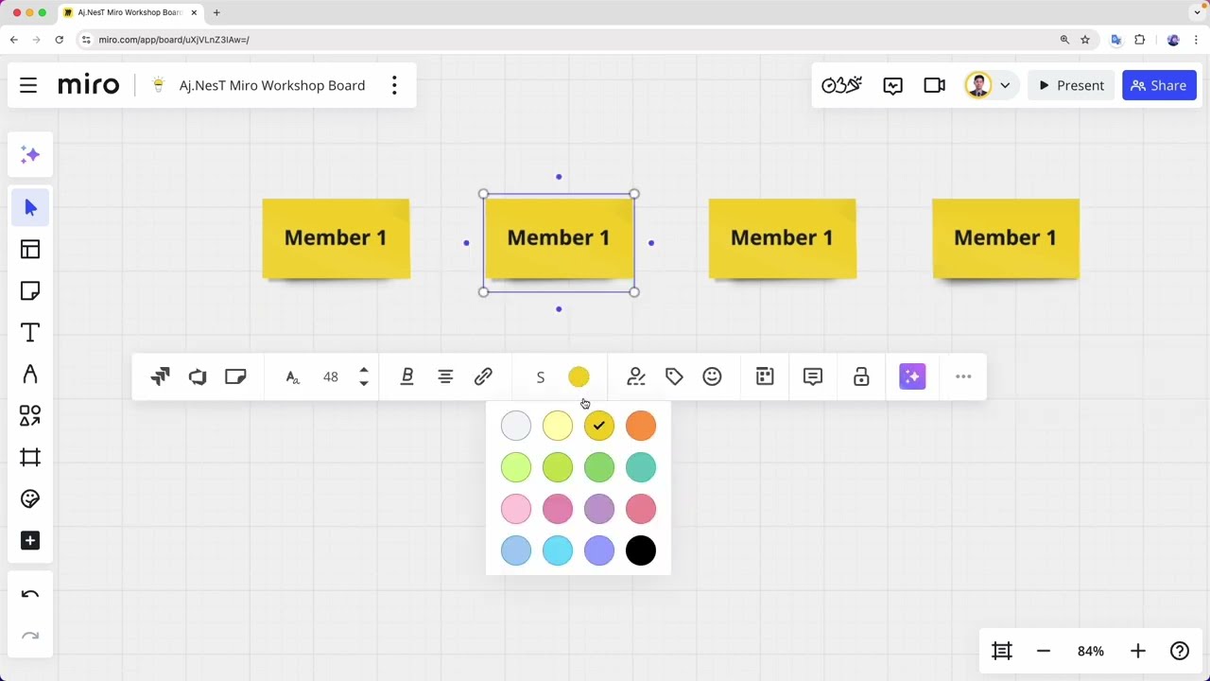
Task: Redo the last action
Action: tap(30, 637)
